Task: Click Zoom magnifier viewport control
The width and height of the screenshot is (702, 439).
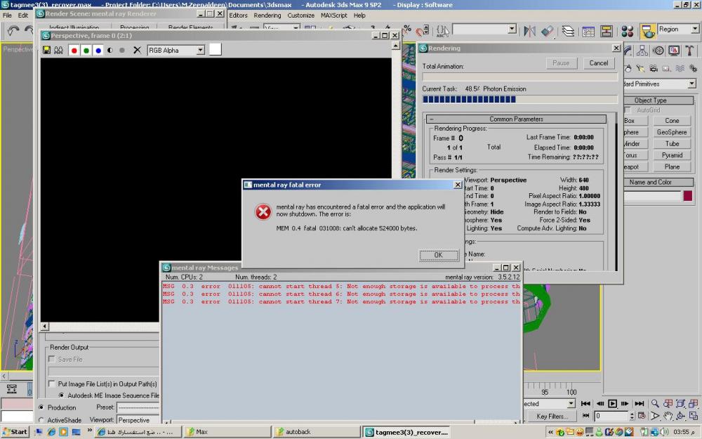Action: point(655,404)
